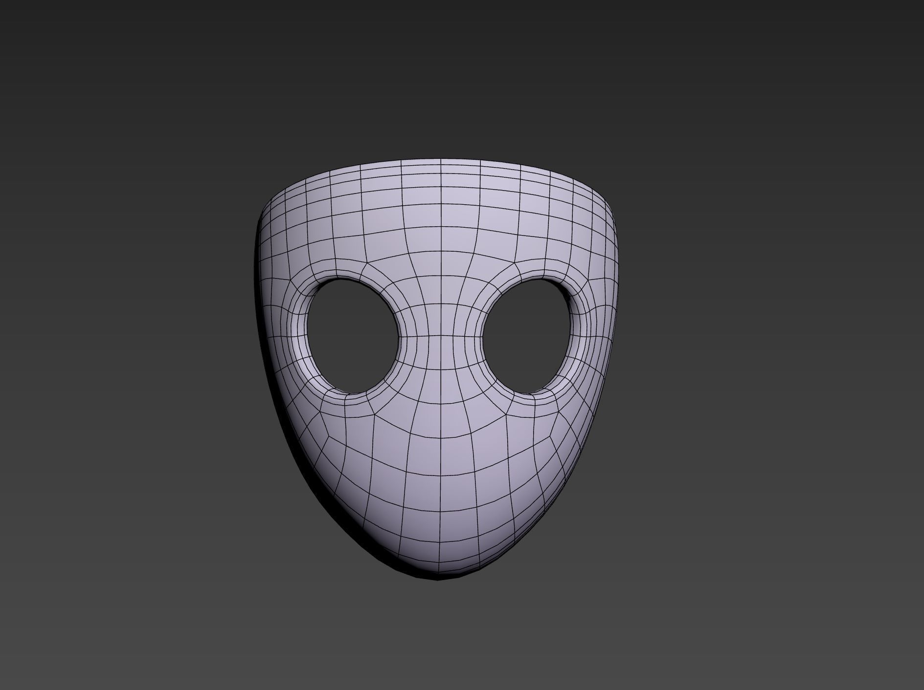This screenshot has height=690, width=924.
Task: Pick the pointed chin tip of the mask
Action: point(438,572)
